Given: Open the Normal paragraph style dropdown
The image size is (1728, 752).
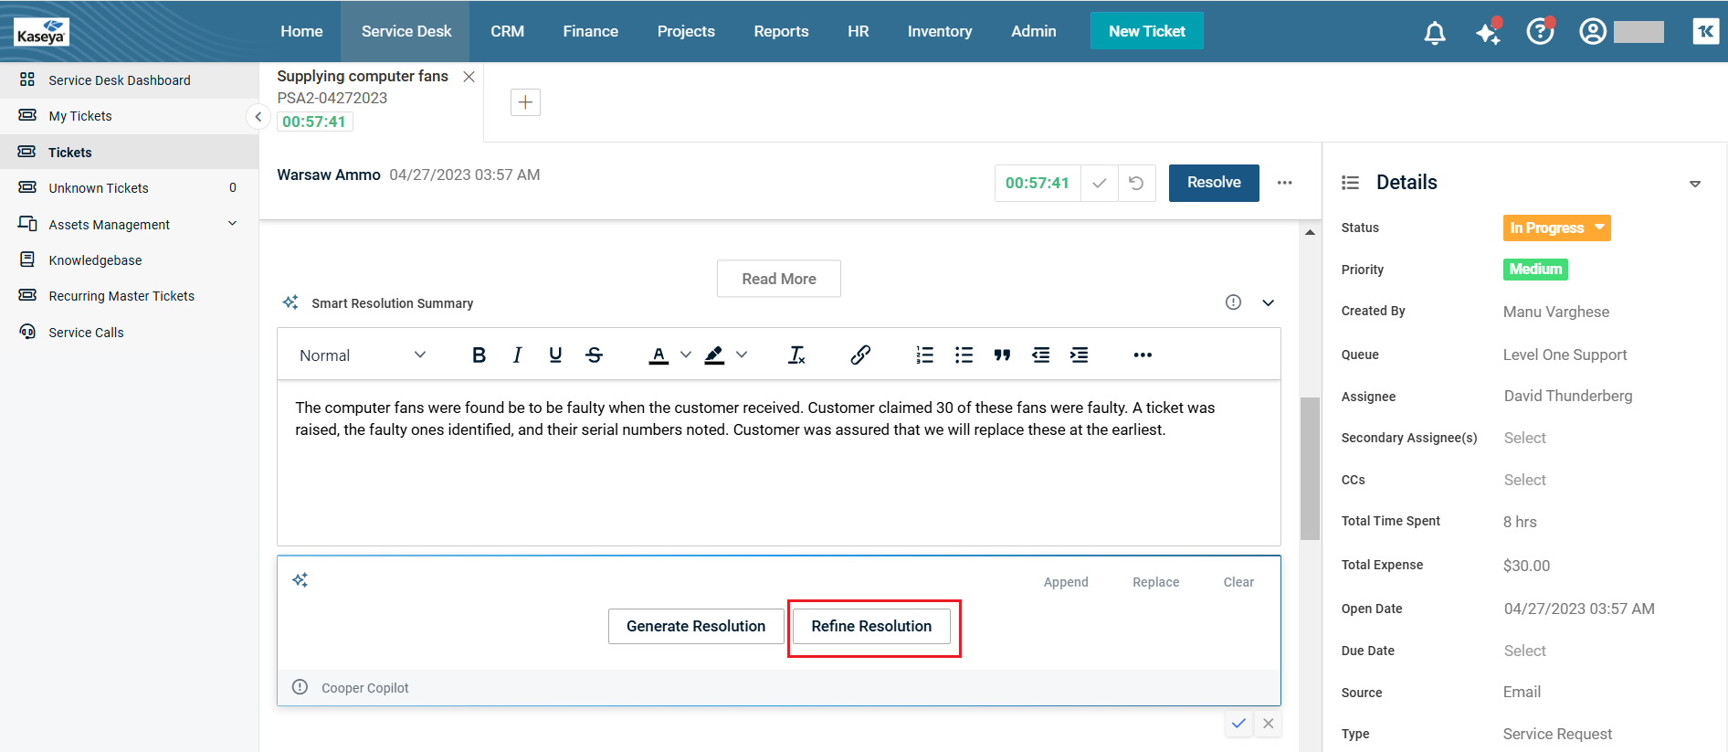Looking at the screenshot, I should [x=363, y=355].
